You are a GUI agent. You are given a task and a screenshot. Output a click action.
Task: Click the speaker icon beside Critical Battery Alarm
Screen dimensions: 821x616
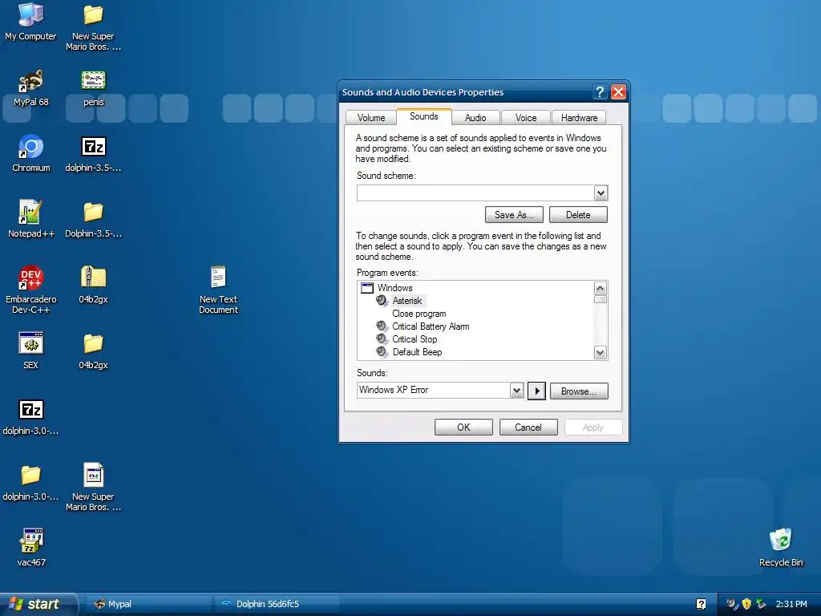point(382,326)
